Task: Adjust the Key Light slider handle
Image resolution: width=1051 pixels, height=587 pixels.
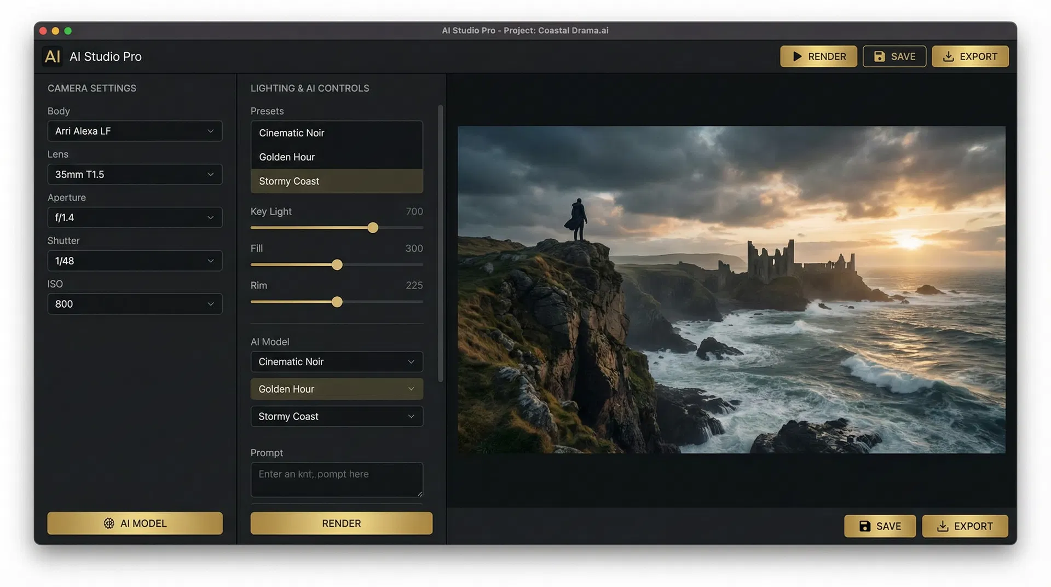Action: pyautogui.click(x=373, y=227)
